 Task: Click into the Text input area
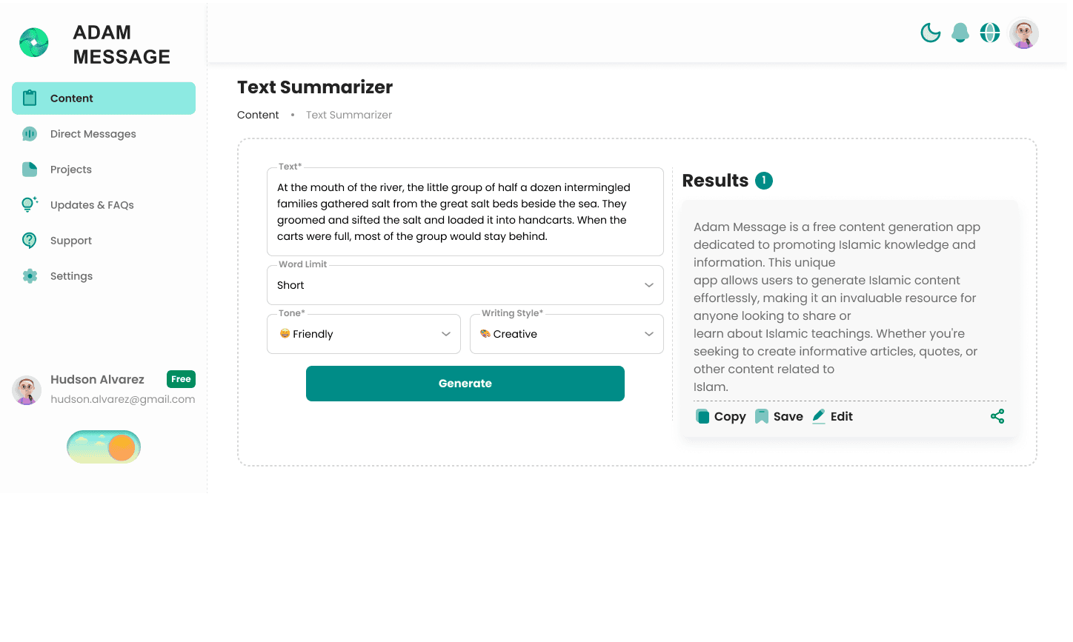[x=465, y=212]
